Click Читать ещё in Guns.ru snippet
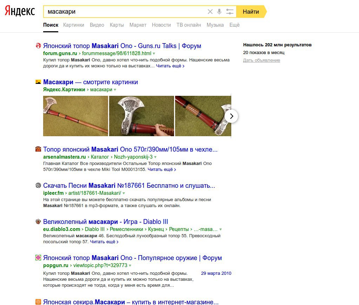 tap(170, 66)
